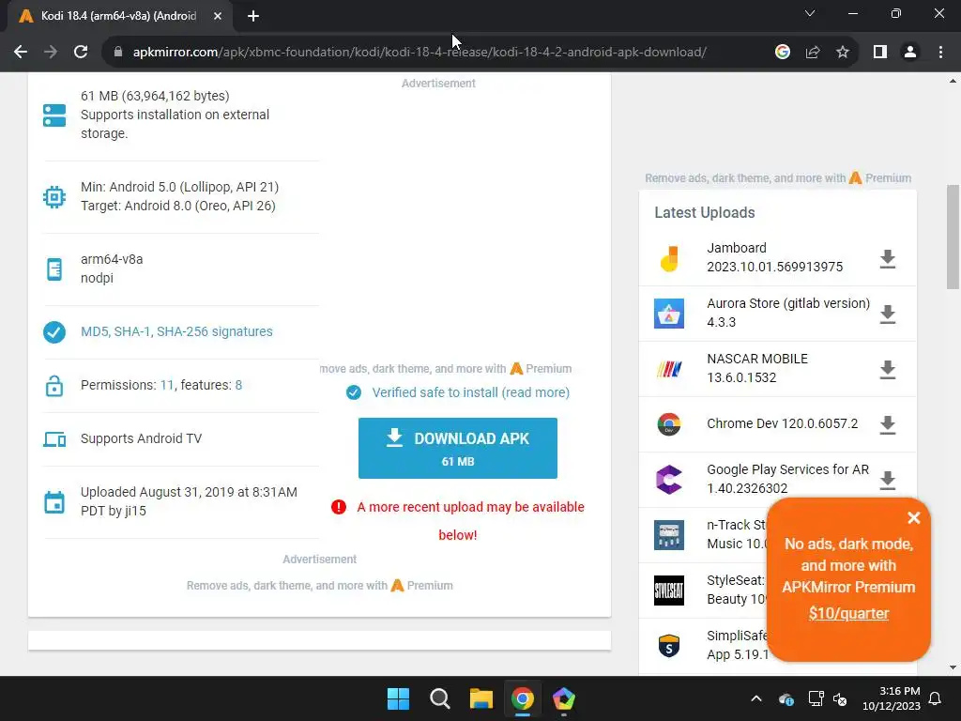The height and width of the screenshot is (721, 961).
Task: Open the NASCAR MOBILE app icon
Action: pos(668,369)
